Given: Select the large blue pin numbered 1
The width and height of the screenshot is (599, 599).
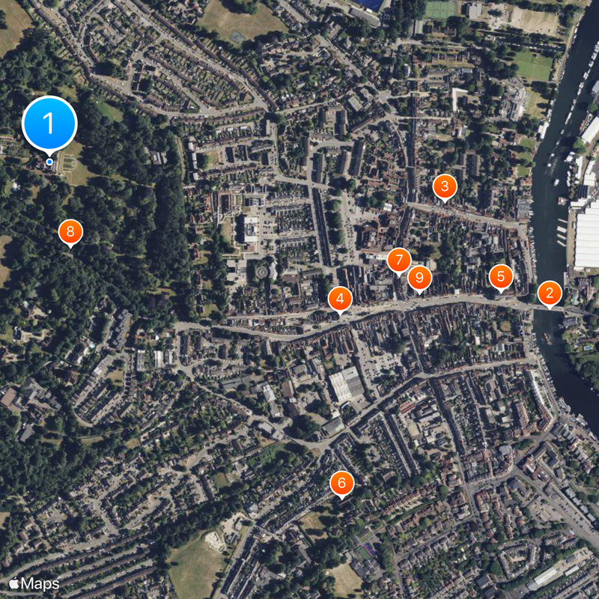Looking at the screenshot, I should (49, 124).
